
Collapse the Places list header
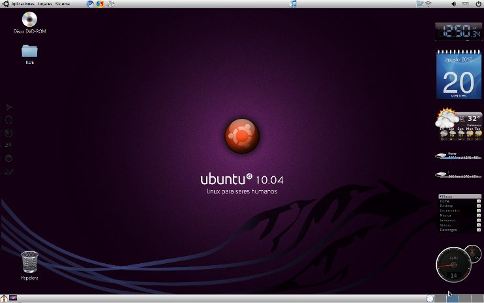[460, 196]
